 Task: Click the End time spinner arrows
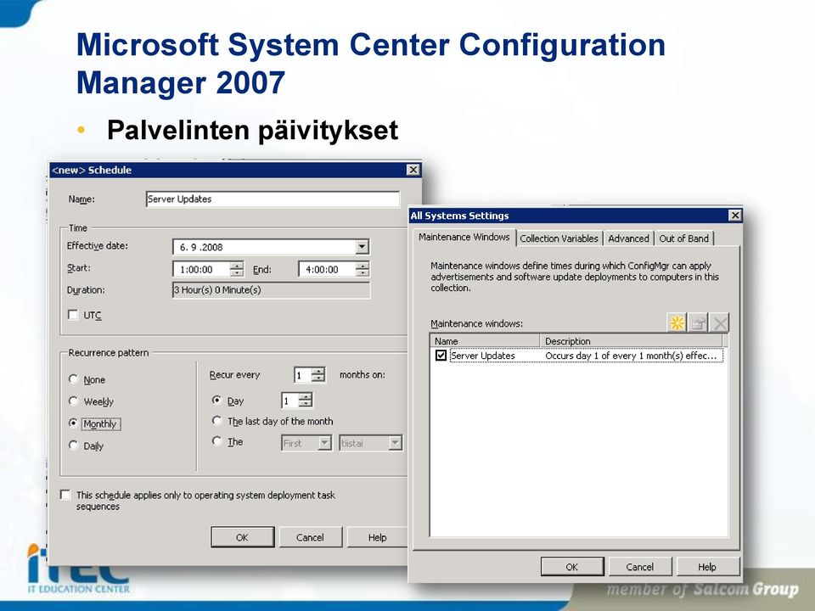tap(363, 269)
